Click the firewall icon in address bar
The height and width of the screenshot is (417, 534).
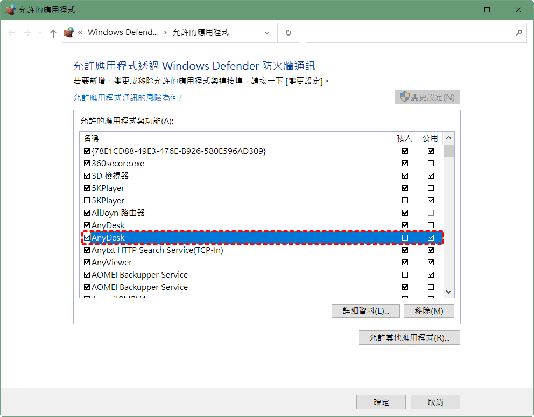[69, 32]
